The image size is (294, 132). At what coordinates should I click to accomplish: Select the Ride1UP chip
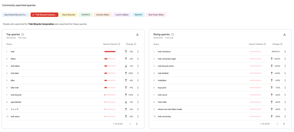138,15
